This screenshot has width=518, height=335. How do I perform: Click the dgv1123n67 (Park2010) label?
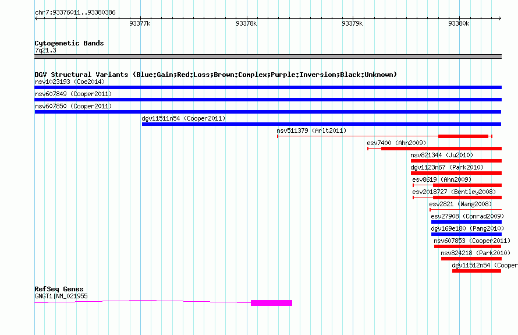pos(447,167)
